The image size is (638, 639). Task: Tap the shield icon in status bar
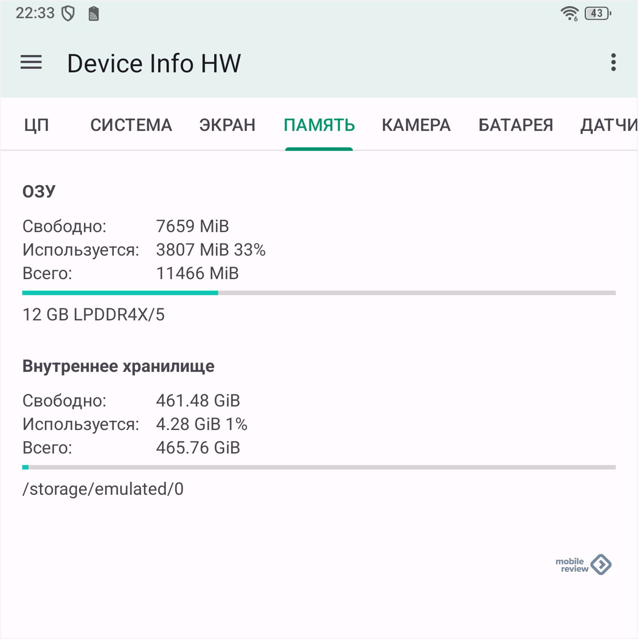68,14
